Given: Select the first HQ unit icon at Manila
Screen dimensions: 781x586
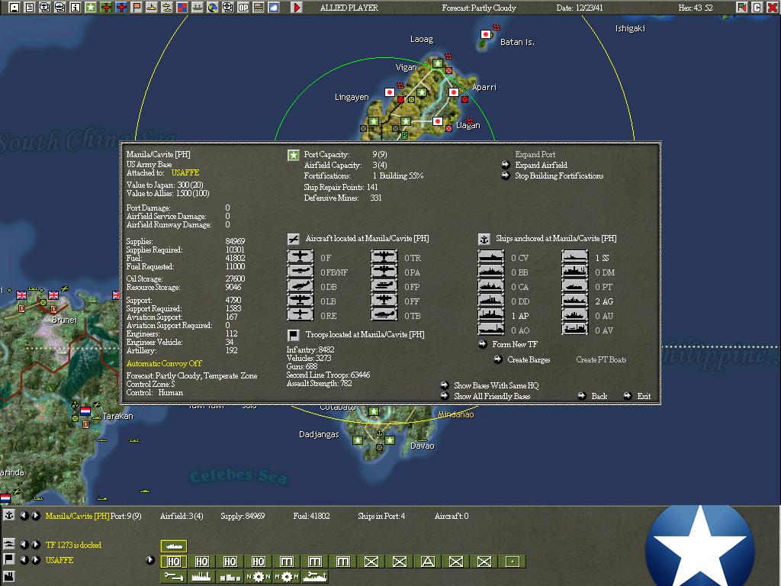Looking at the screenshot, I should (173, 561).
